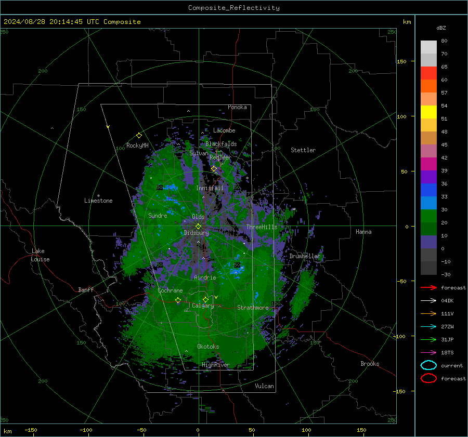Viewport: 468px width, 437px height.
Task: Select the bright green 30-20 dBZ swatch
Action: tap(428, 216)
